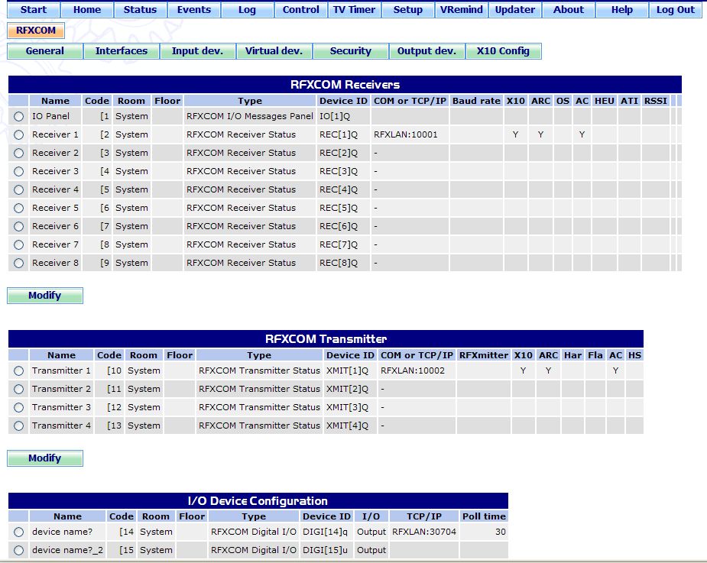Click the DIGI[14]q device ID
Viewport: 707px width, 563px height.
click(x=325, y=532)
